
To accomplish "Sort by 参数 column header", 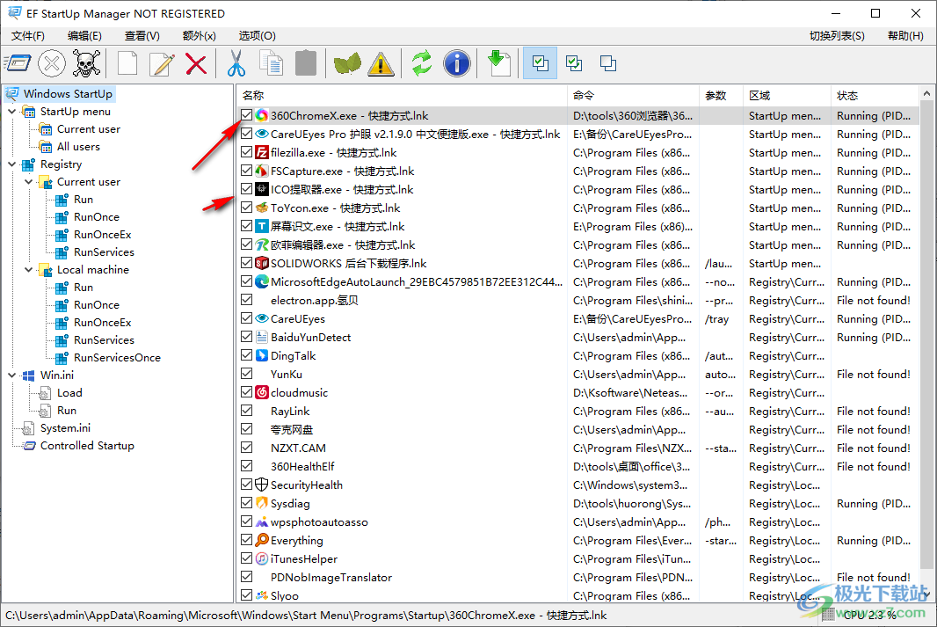I will tap(722, 96).
